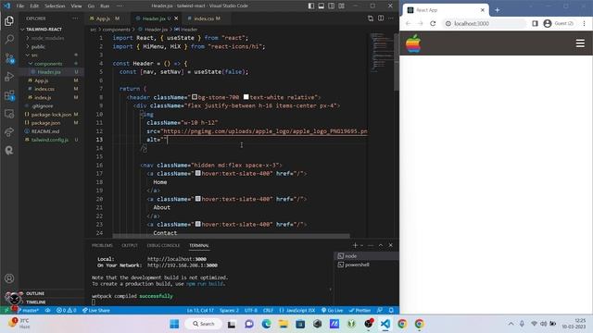
Task: Click the taskbar Search box
Action: point(204,324)
